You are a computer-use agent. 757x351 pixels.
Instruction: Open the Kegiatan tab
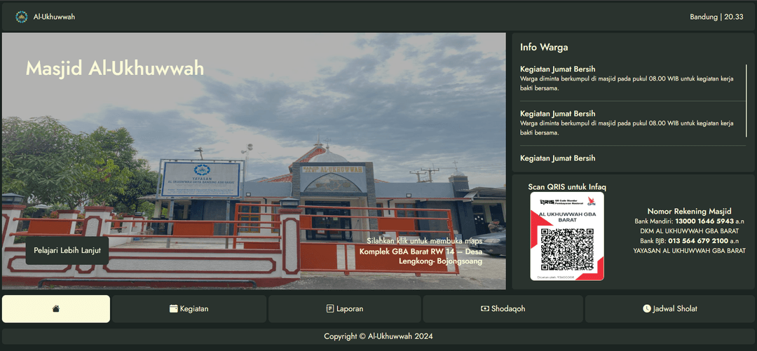pos(189,309)
